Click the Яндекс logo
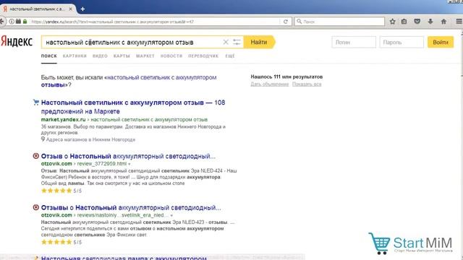The image size is (463, 260). tap(17, 42)
